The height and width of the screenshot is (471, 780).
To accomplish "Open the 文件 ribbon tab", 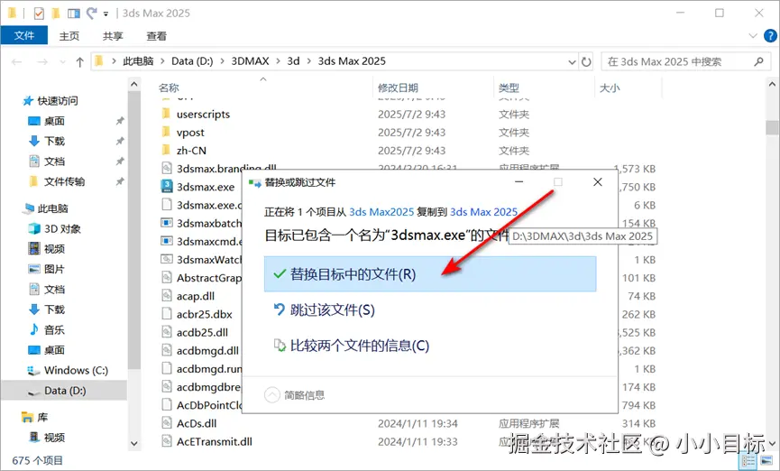I will [x=23, y=35].
